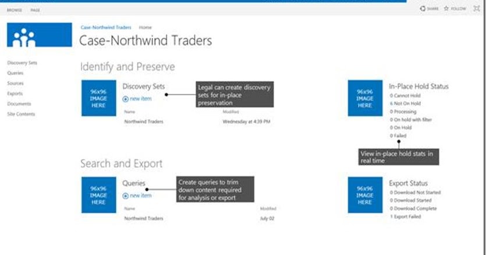Select 0 Processing status

pos(403,112)
